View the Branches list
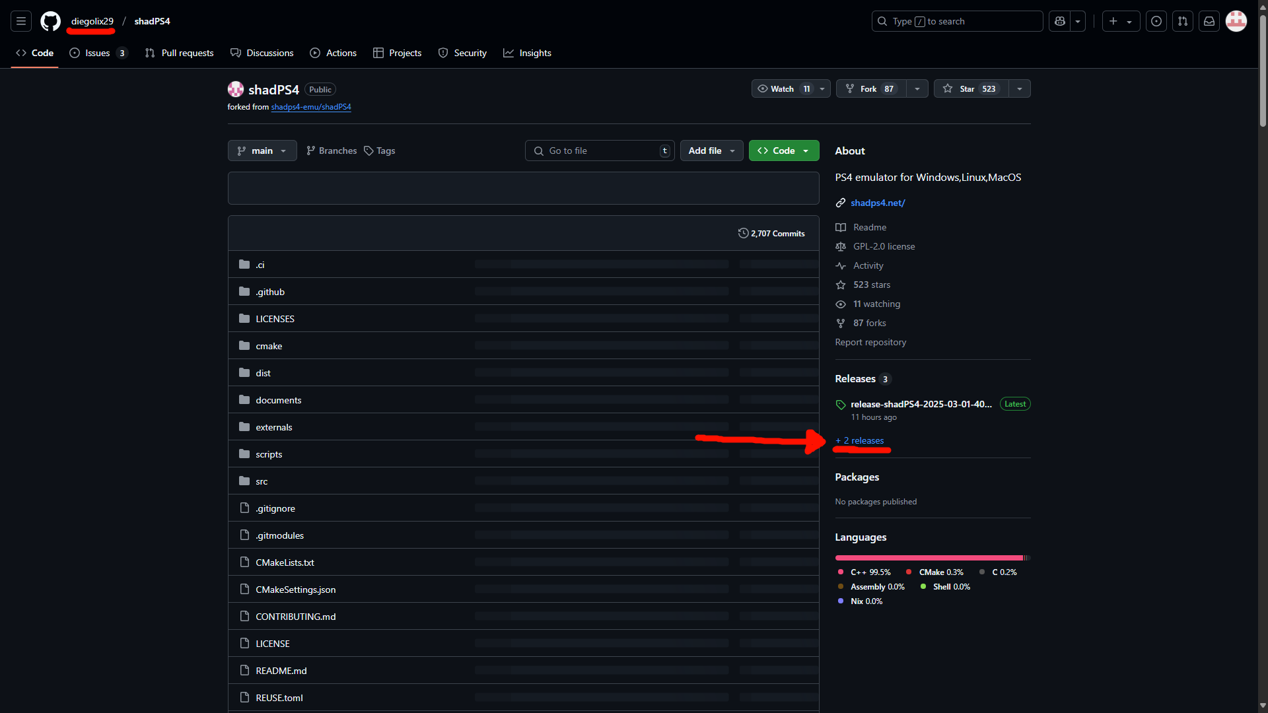 332,151
